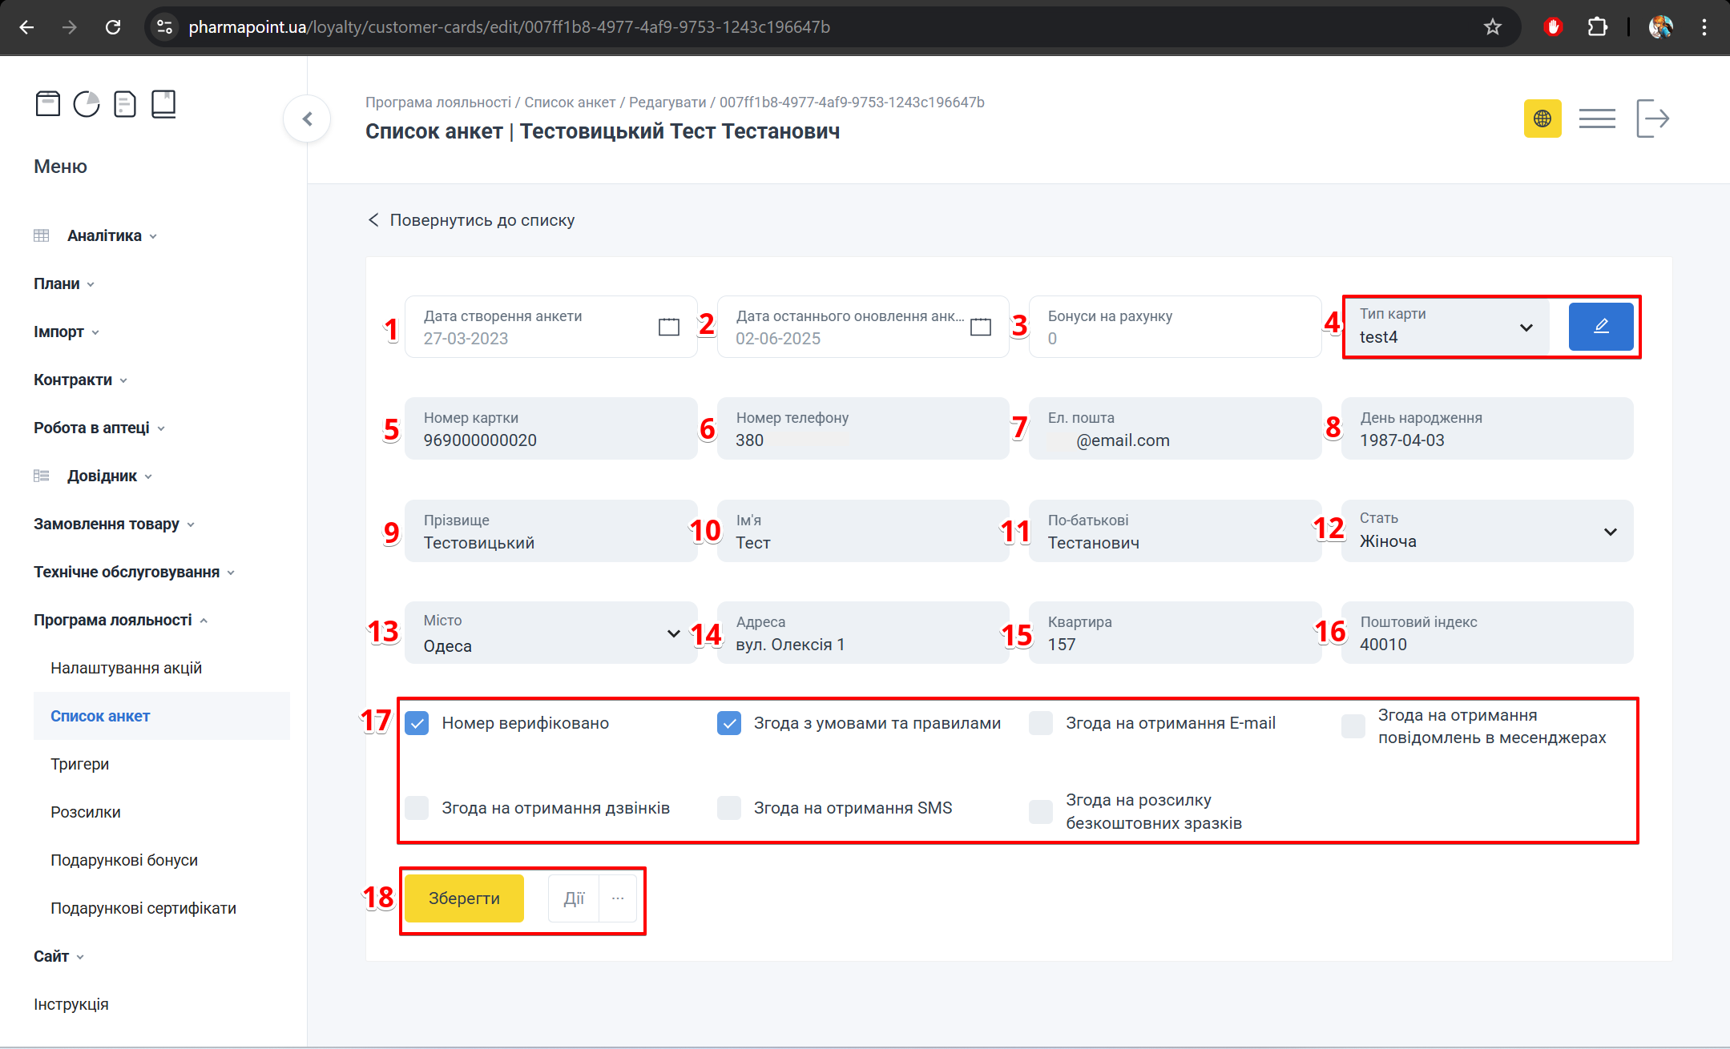Click the book icon above the menu
Viewport: 1730px width, 1049px height.
click(163, 104)
